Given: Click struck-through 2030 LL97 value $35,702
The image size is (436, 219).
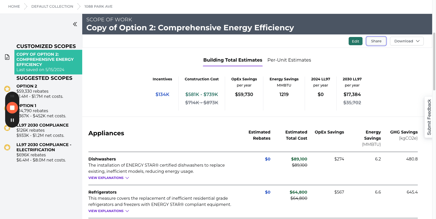Looking at the screenshot, I should point(352,103).
